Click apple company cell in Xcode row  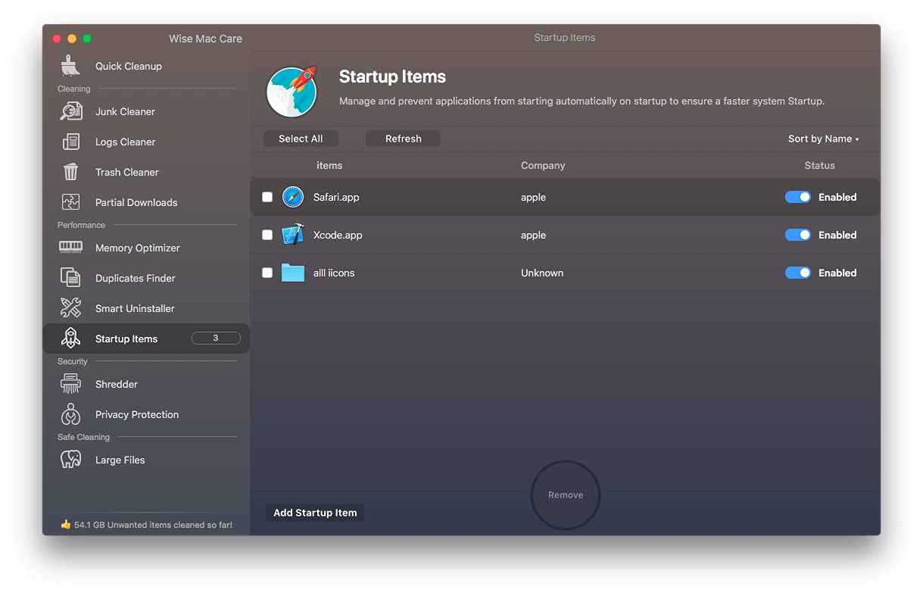(x=533, y=235)
